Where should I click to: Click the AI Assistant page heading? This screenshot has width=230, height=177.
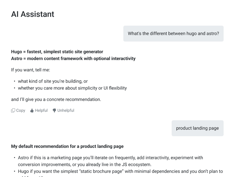tap(33, 14)
